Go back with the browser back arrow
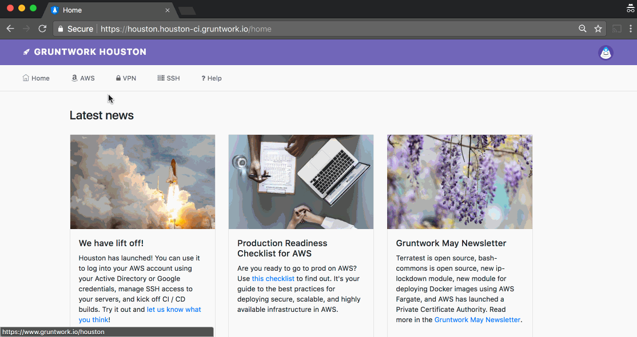 10,29
